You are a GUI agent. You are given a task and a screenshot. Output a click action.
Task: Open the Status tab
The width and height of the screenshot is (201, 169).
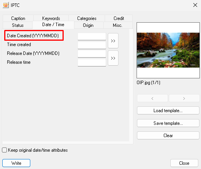click(x=18, y=25)
